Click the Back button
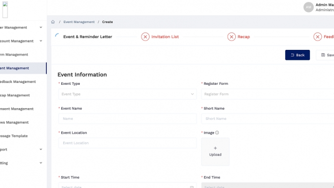Viewport: 334px width, 188px height. [298, 55]
